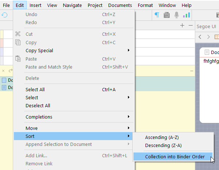
Task: Open the Format menu
Action: [x=145, y=5]
